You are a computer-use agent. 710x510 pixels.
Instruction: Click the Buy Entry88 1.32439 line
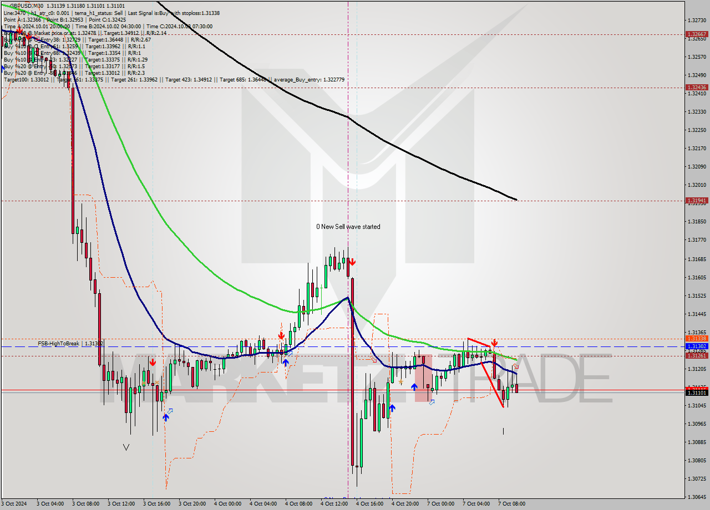tap(71, 53)
